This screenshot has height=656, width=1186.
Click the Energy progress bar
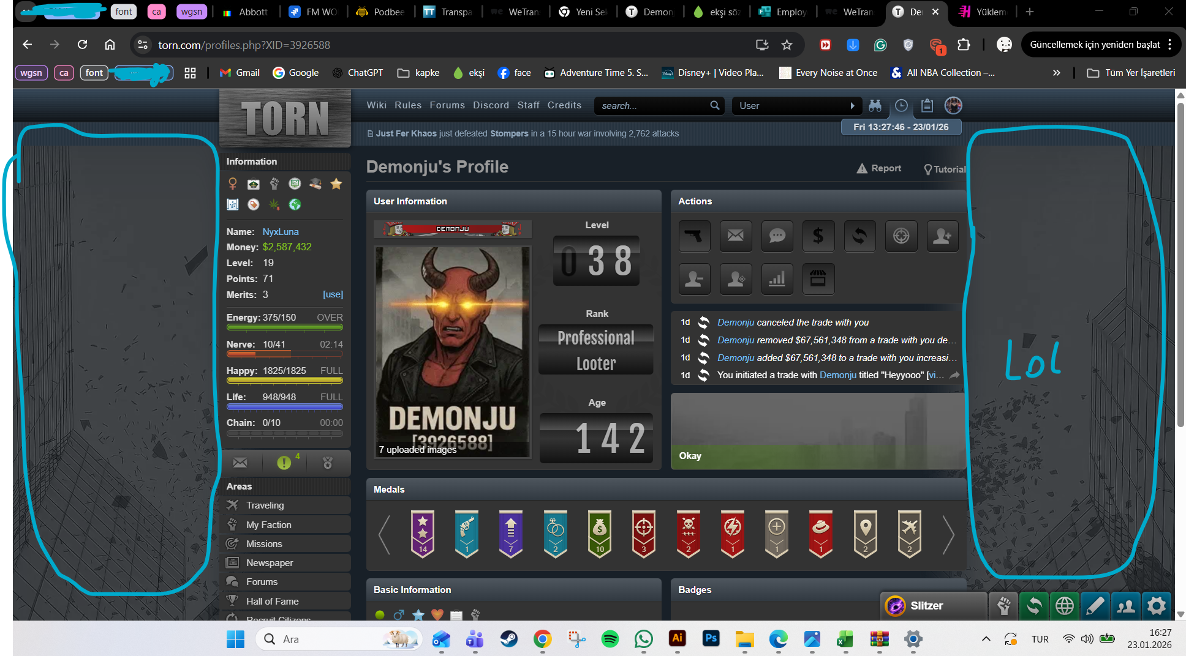pyautogui.click(x=285, y=327)
